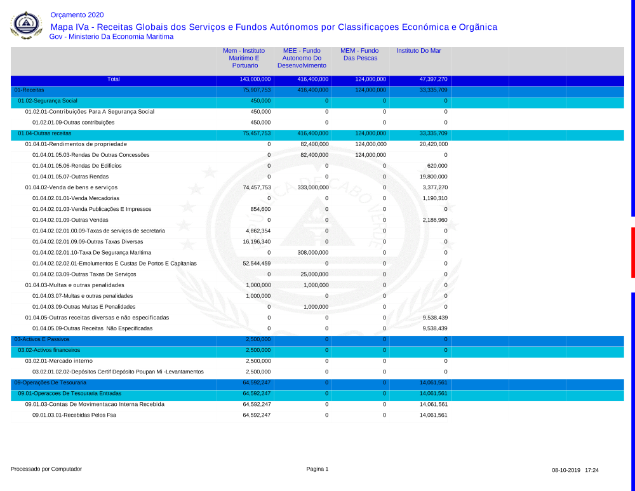Select '01.04.01-Rendimentos de propriedade' row
Viewport: 635px width, 491px height.
76,144
